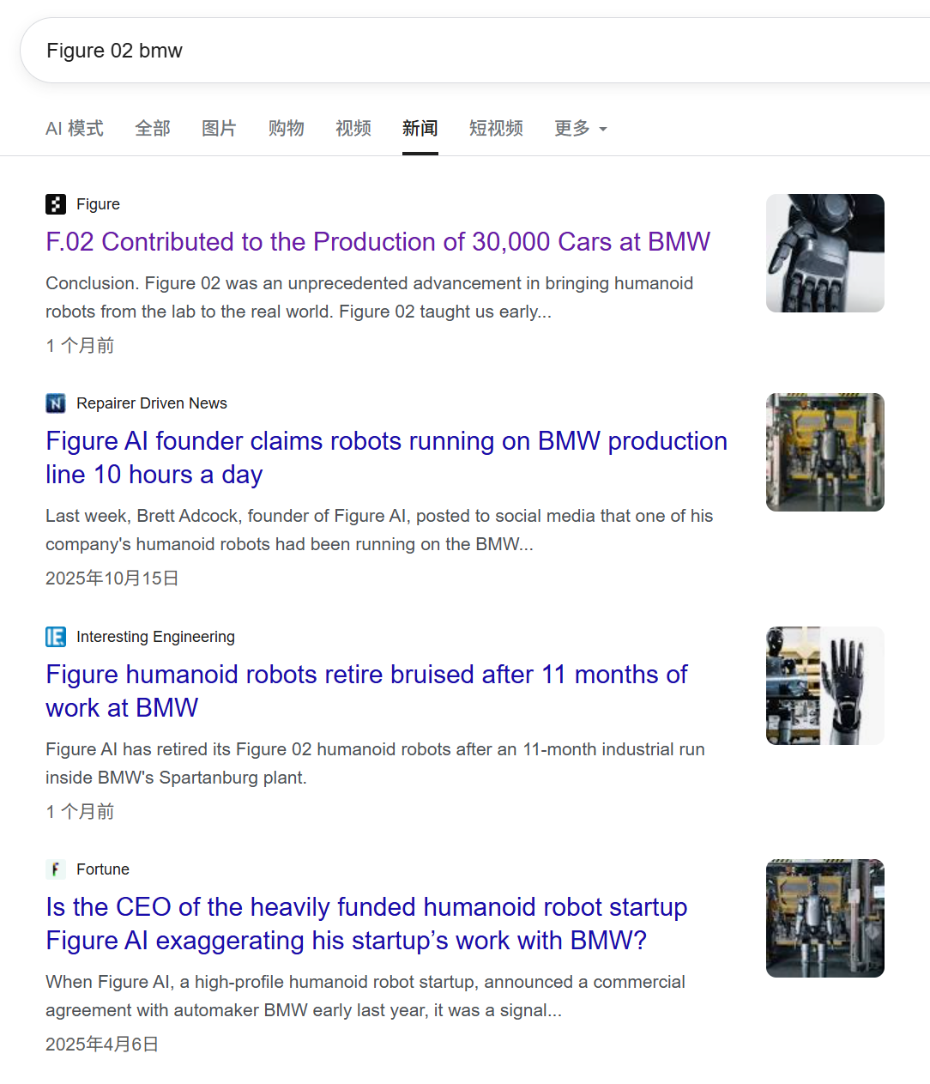Viewport: 930px width, 1084px height.
Task: Expand the 更多 dropdown menu
Action: pos(580,129)
